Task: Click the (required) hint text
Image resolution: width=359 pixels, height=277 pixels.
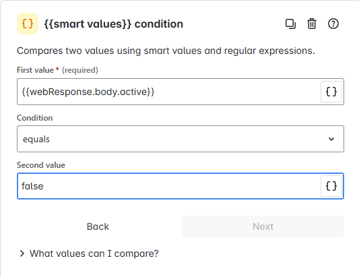Action: (80, 70)
